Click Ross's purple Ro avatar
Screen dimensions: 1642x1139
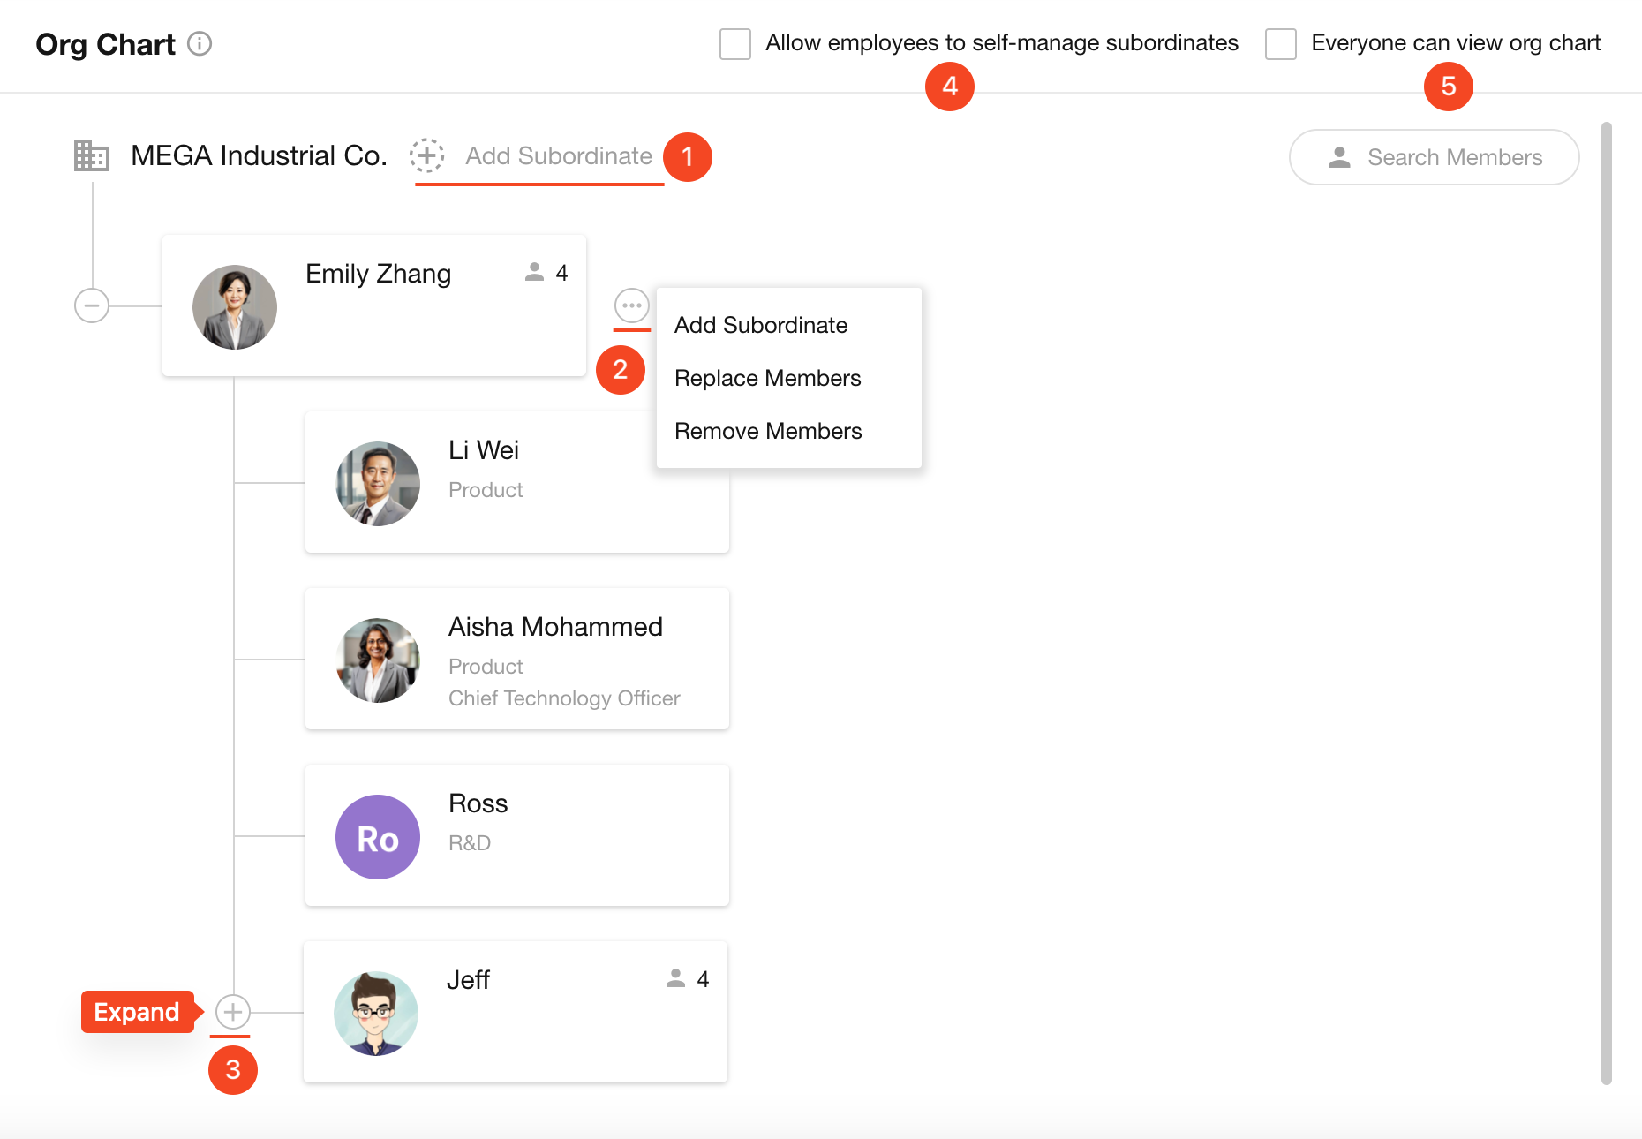pos(378,837)
